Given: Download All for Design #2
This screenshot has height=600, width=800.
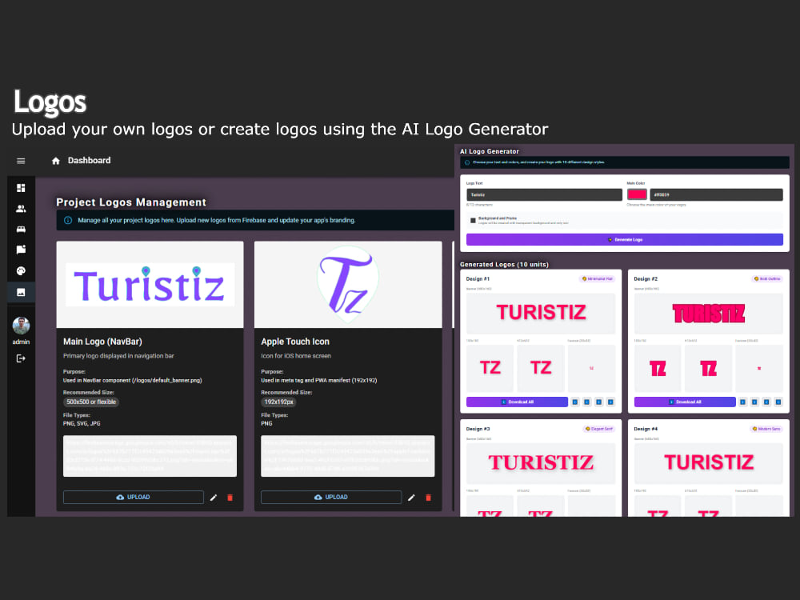Looking at the screenshot, I should 685,402.
